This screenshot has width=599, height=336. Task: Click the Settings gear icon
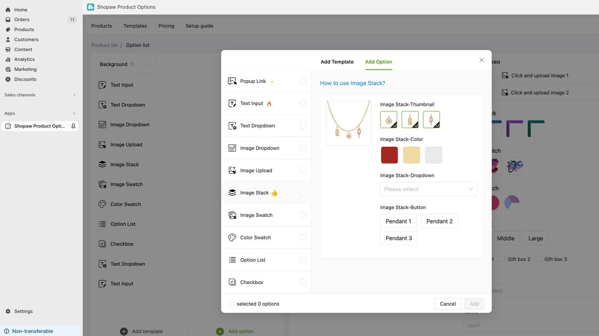point(8,311)
